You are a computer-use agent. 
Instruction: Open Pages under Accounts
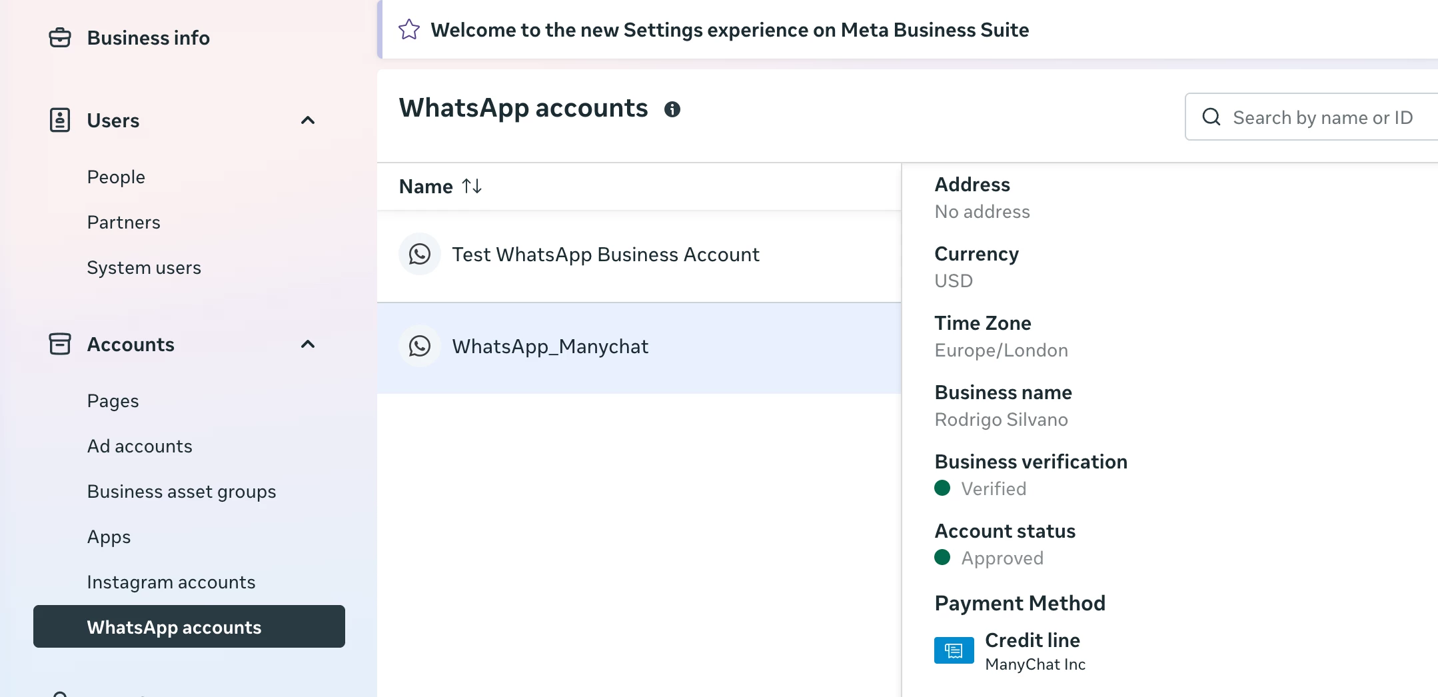(x=113, y=400)
